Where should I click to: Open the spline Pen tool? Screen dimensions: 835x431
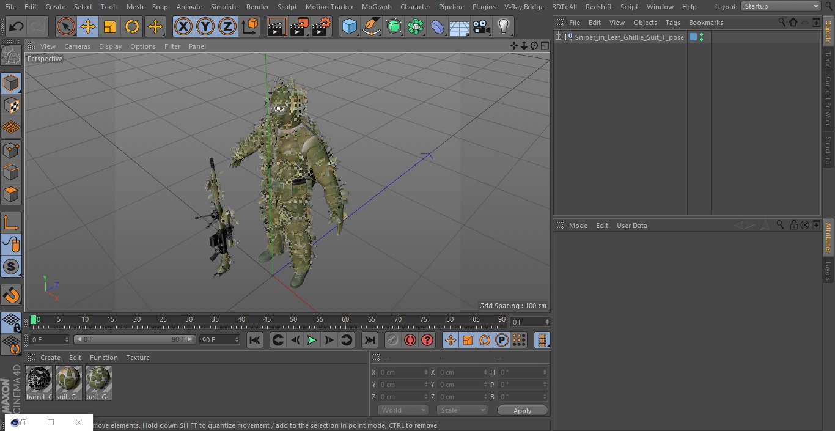(x=371, y=27)
